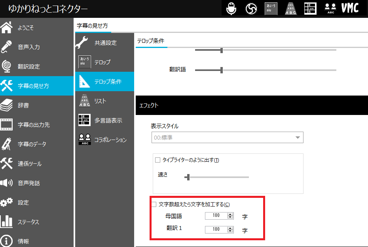
Task: Decrease the 翻訳 1 character count with down arrow
Action: [x=230, y=231]
